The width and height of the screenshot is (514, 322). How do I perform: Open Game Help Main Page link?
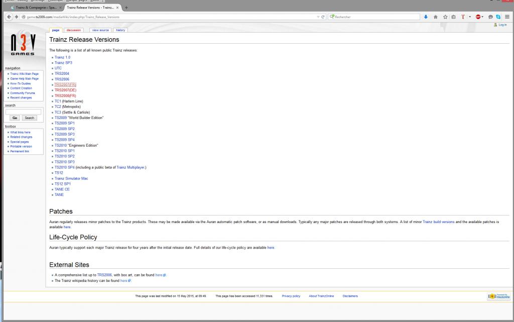[x=24, y=79]
